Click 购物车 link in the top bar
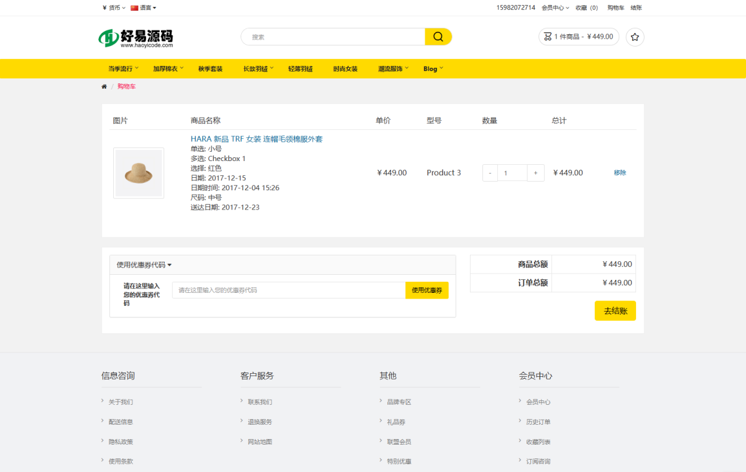 click(615, 7)
